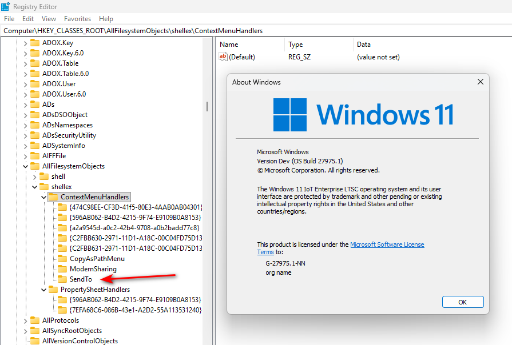Click the registry path address bar

pyautogui.click(x=256, y=31)
